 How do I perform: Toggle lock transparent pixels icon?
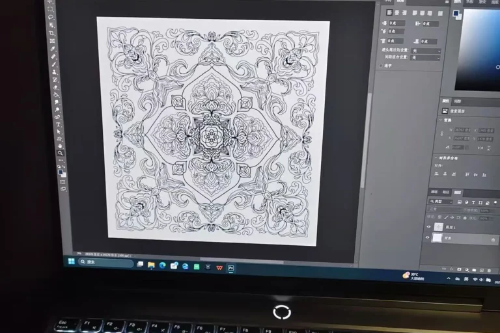439,217
